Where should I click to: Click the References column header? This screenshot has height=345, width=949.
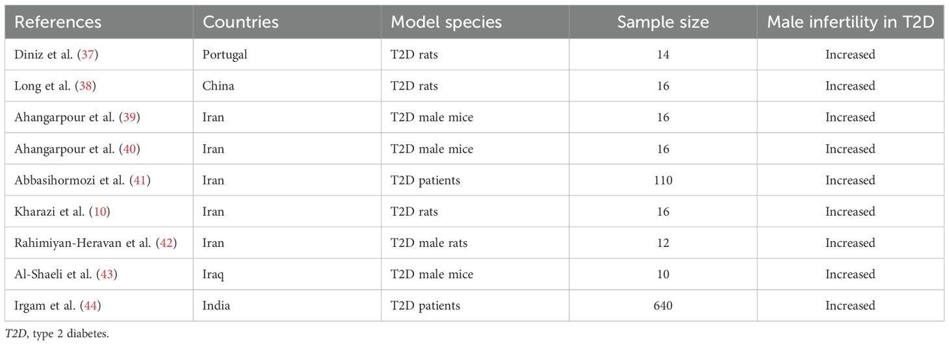coord(58,22)
